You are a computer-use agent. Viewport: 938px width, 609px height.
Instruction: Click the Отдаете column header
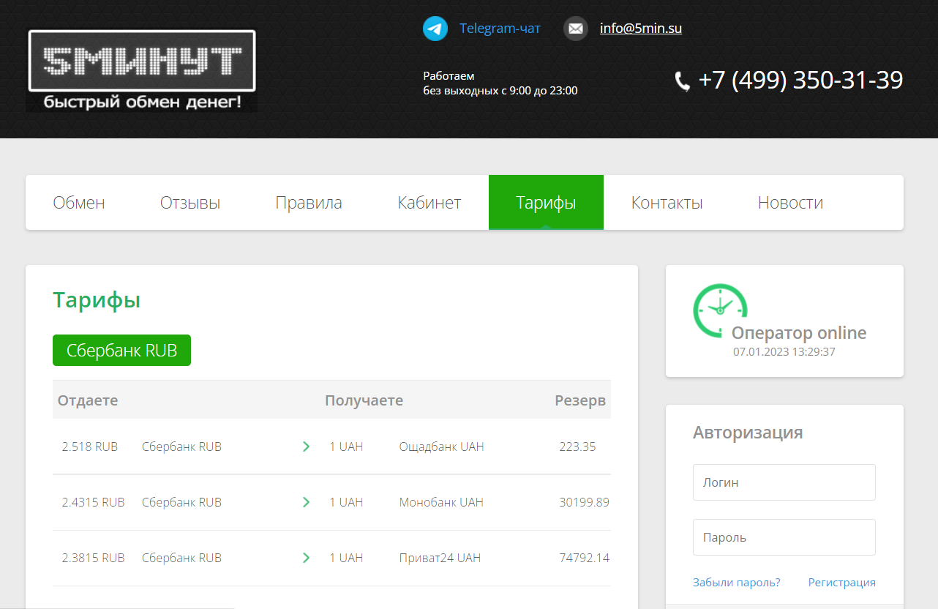[x=88, y=400]
